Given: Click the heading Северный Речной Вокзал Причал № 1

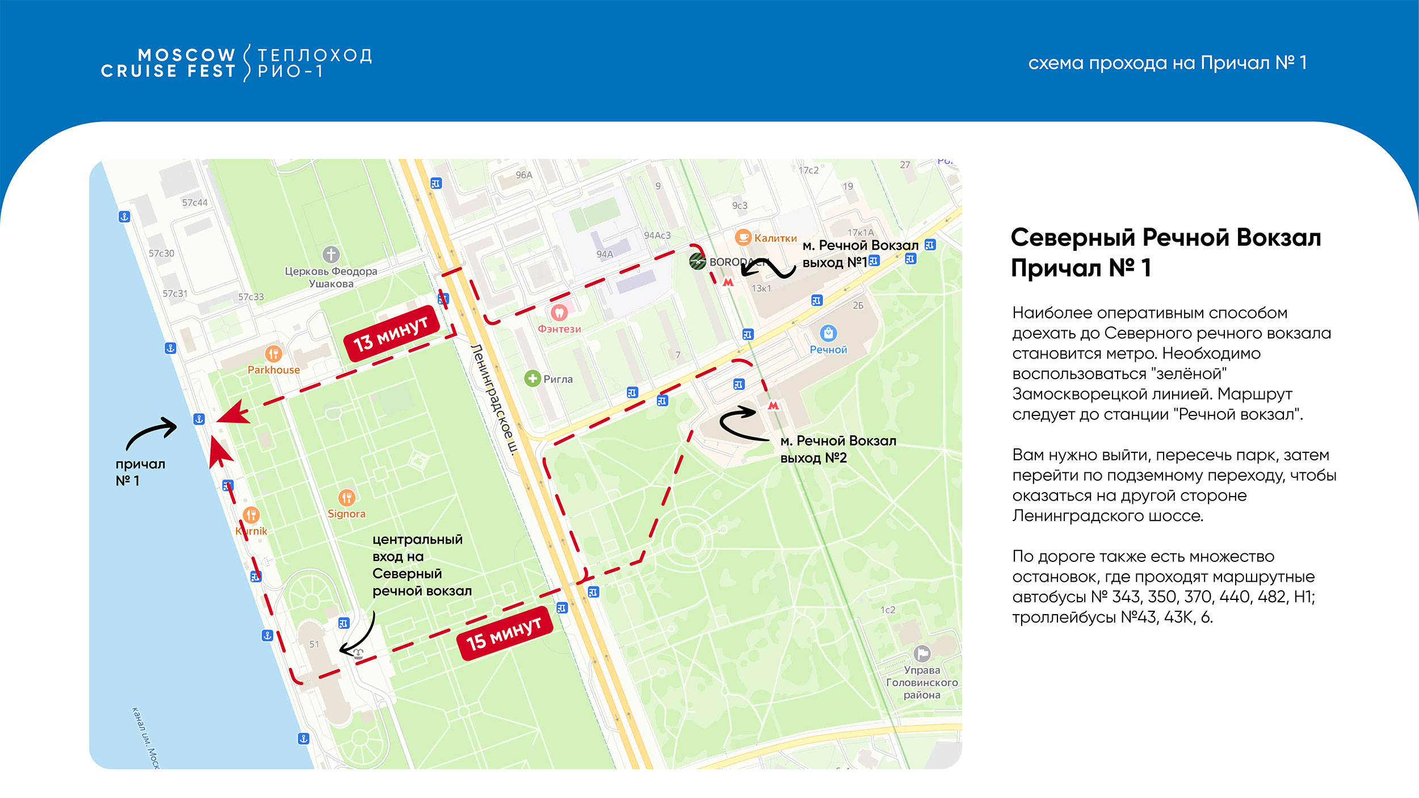Looking at the screenshot, I should tap(1166, 252).
